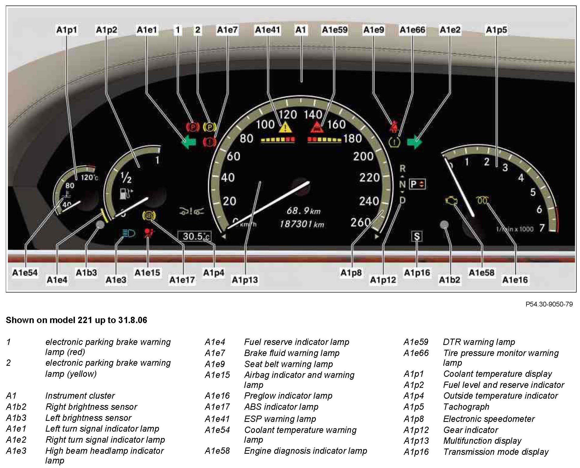Click the A1e58 callout label

[x=482, y=272]
